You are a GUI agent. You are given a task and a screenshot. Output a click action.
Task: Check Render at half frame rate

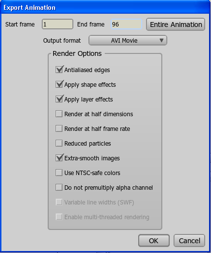pyautogui.click(x=59, y=128)
